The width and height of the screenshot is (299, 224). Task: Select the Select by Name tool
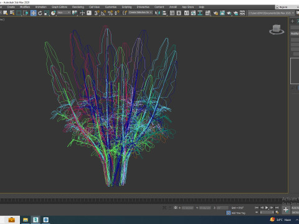[12, 13]
